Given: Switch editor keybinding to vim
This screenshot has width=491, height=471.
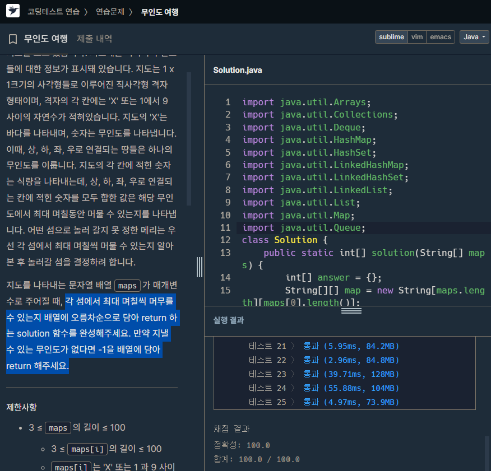Looking at the screenshot, I should point(417,37).
